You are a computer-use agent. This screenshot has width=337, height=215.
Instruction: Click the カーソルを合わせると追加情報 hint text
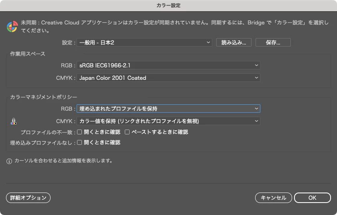click(x=63, y=161)
